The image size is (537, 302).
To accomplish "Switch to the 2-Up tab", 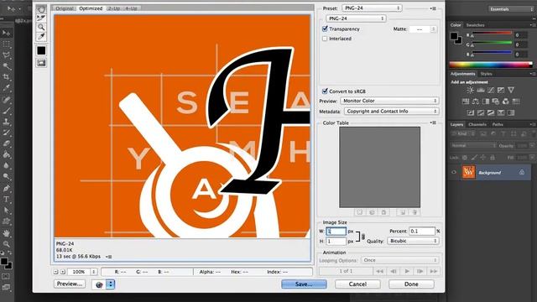I will click(114, 8).
